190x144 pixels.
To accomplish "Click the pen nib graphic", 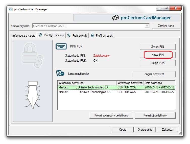I will (x=33, y=95).
